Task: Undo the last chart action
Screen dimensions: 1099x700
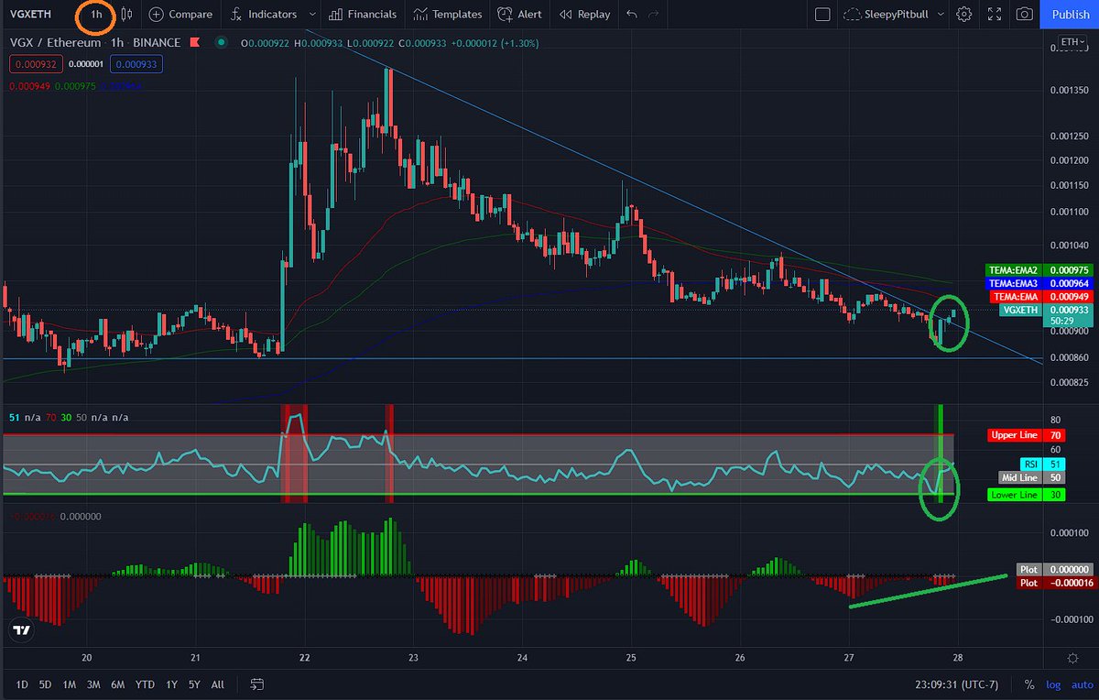Action: point(632,15)
